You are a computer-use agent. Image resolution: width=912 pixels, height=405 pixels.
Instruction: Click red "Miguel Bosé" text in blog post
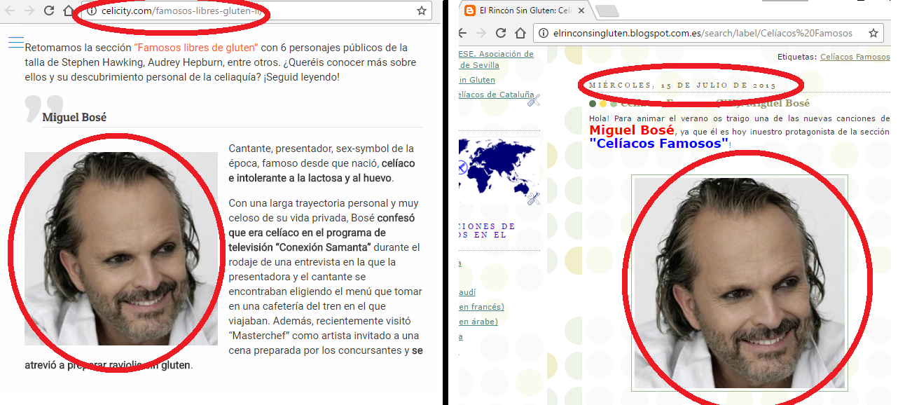point(632,130)
